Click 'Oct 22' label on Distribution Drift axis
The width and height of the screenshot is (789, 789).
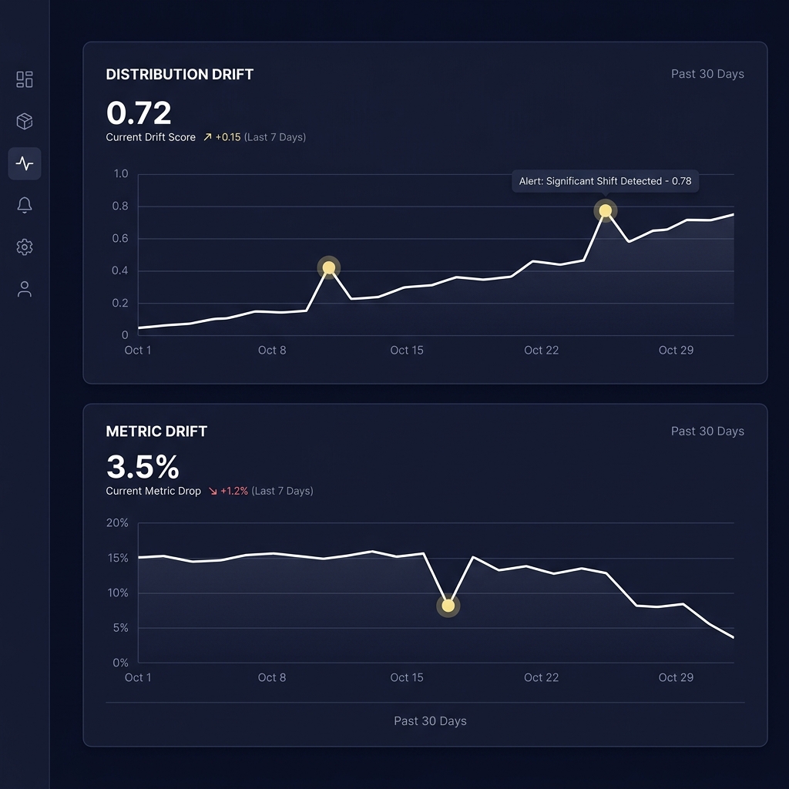(x=542, y=351)
